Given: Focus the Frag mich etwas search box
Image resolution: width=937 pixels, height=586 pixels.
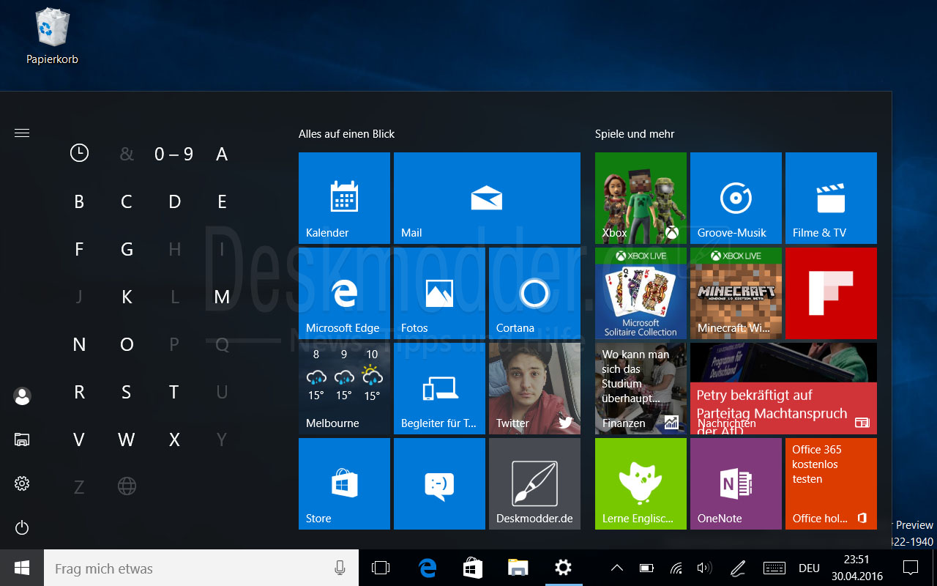Looking at the screenshot, I should [x=201, y=568].
